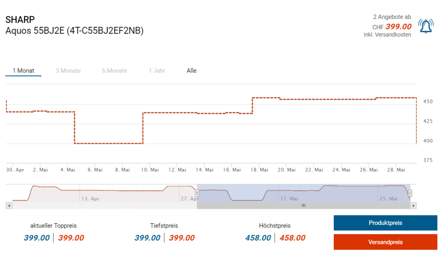Select the 1 Monat time range tab

pos(23,71)
